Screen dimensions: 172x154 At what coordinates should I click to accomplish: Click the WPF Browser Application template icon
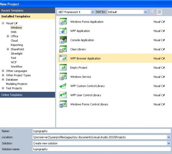pos(63,58)
